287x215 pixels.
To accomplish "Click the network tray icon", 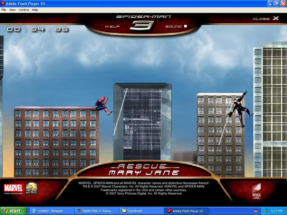I will (266, 211).
